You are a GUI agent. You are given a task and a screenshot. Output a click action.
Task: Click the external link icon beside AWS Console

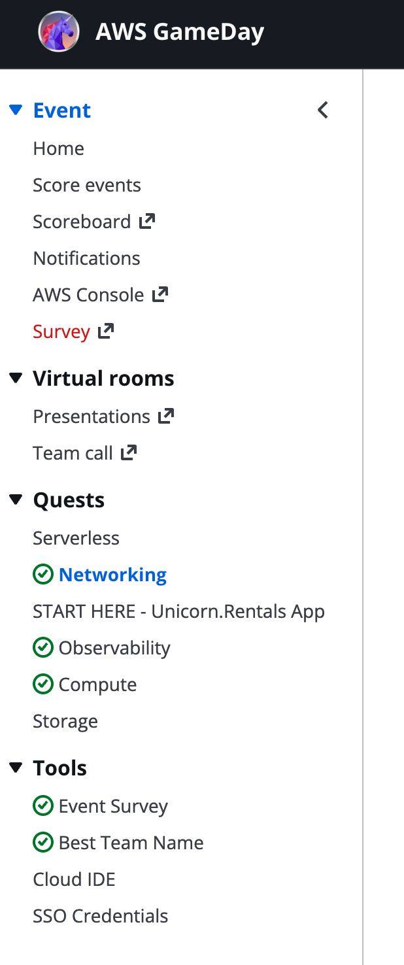[x=161, y=294]
